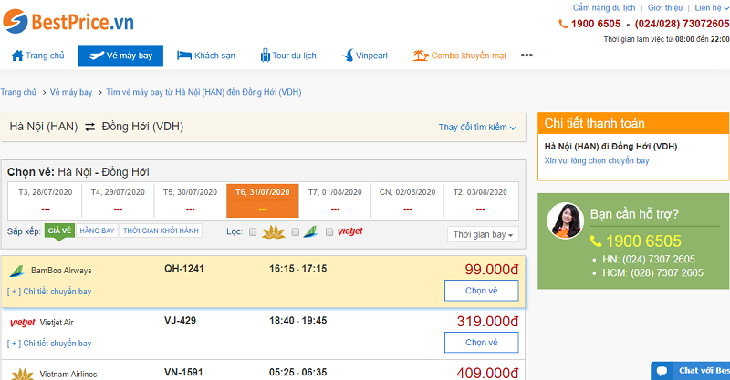Image resolution: width=730 pixels, height=380 pixels.
Task: Select date tab T6, 31/07/2020
Action: (x=263, y=200)
